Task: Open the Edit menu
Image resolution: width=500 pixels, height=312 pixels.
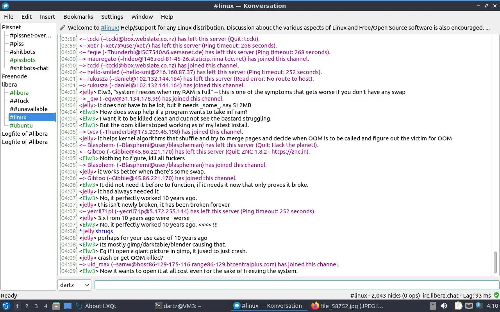Action: [x=27, y=17]
